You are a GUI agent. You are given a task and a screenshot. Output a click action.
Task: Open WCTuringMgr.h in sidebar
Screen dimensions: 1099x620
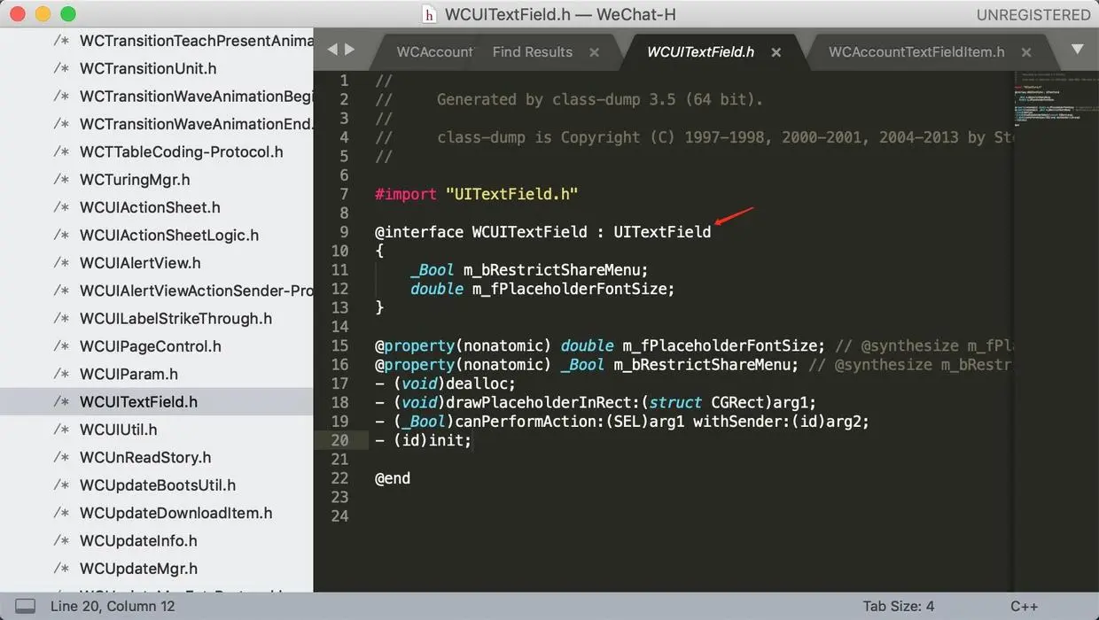tap(135, 180)
